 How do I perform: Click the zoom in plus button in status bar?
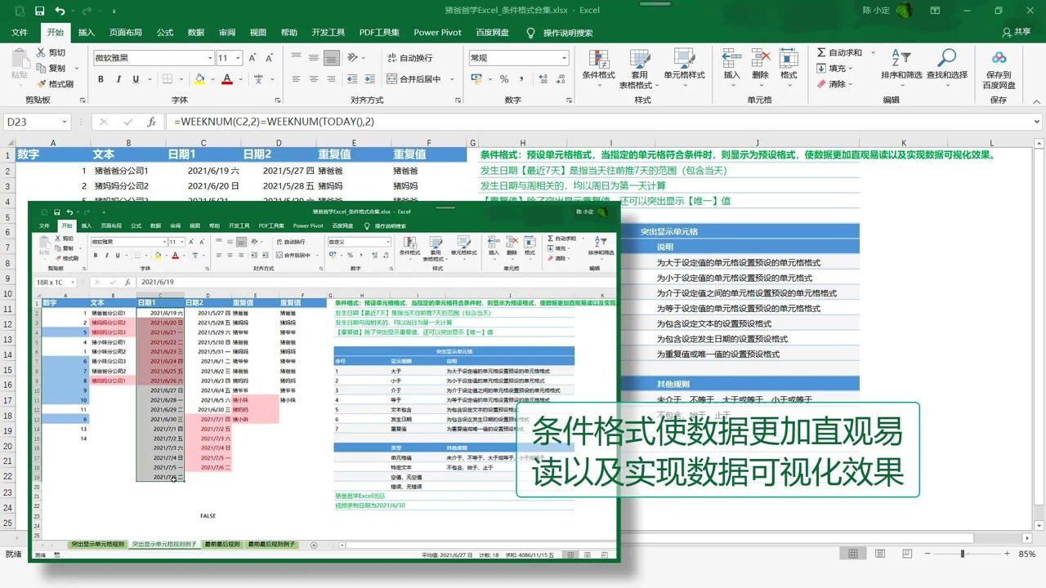tap(1005, 554)
